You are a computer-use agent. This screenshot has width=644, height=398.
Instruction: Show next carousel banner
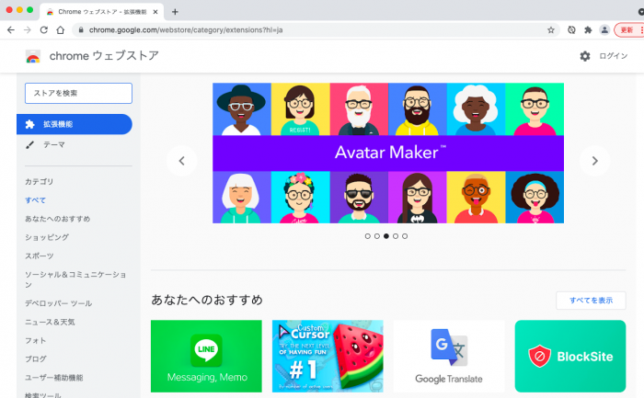594,161
